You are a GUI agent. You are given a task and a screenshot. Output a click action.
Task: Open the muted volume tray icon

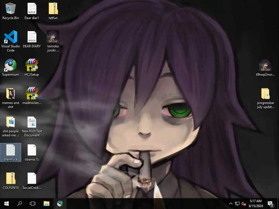click(x=244, y=204)
